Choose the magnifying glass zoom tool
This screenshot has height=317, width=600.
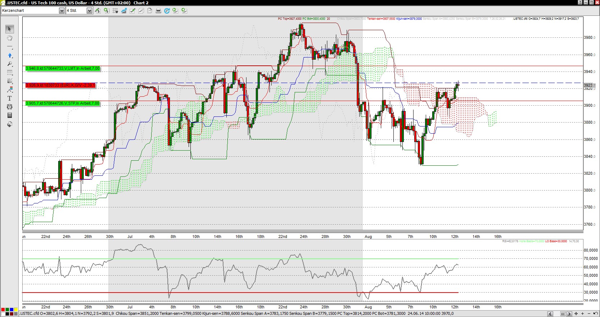[x=10, y=64]
